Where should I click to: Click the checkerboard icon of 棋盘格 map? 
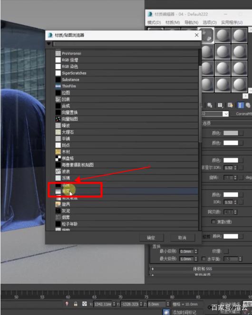point(58,158)
